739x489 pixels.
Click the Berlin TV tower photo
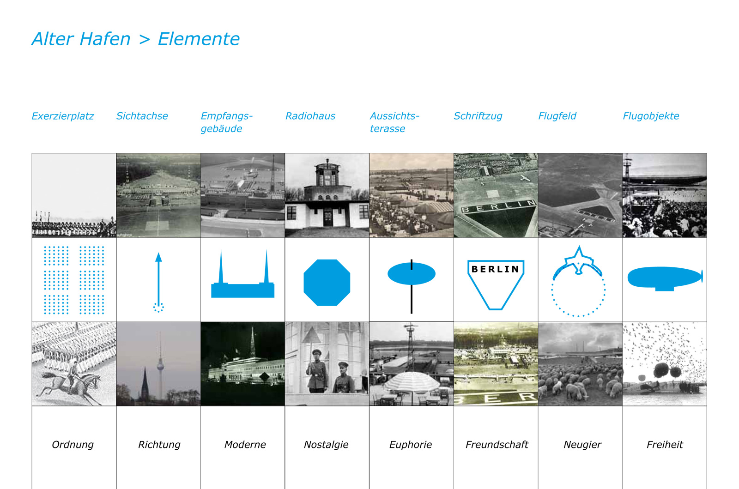pyautogui.click(x=158, y=364)
